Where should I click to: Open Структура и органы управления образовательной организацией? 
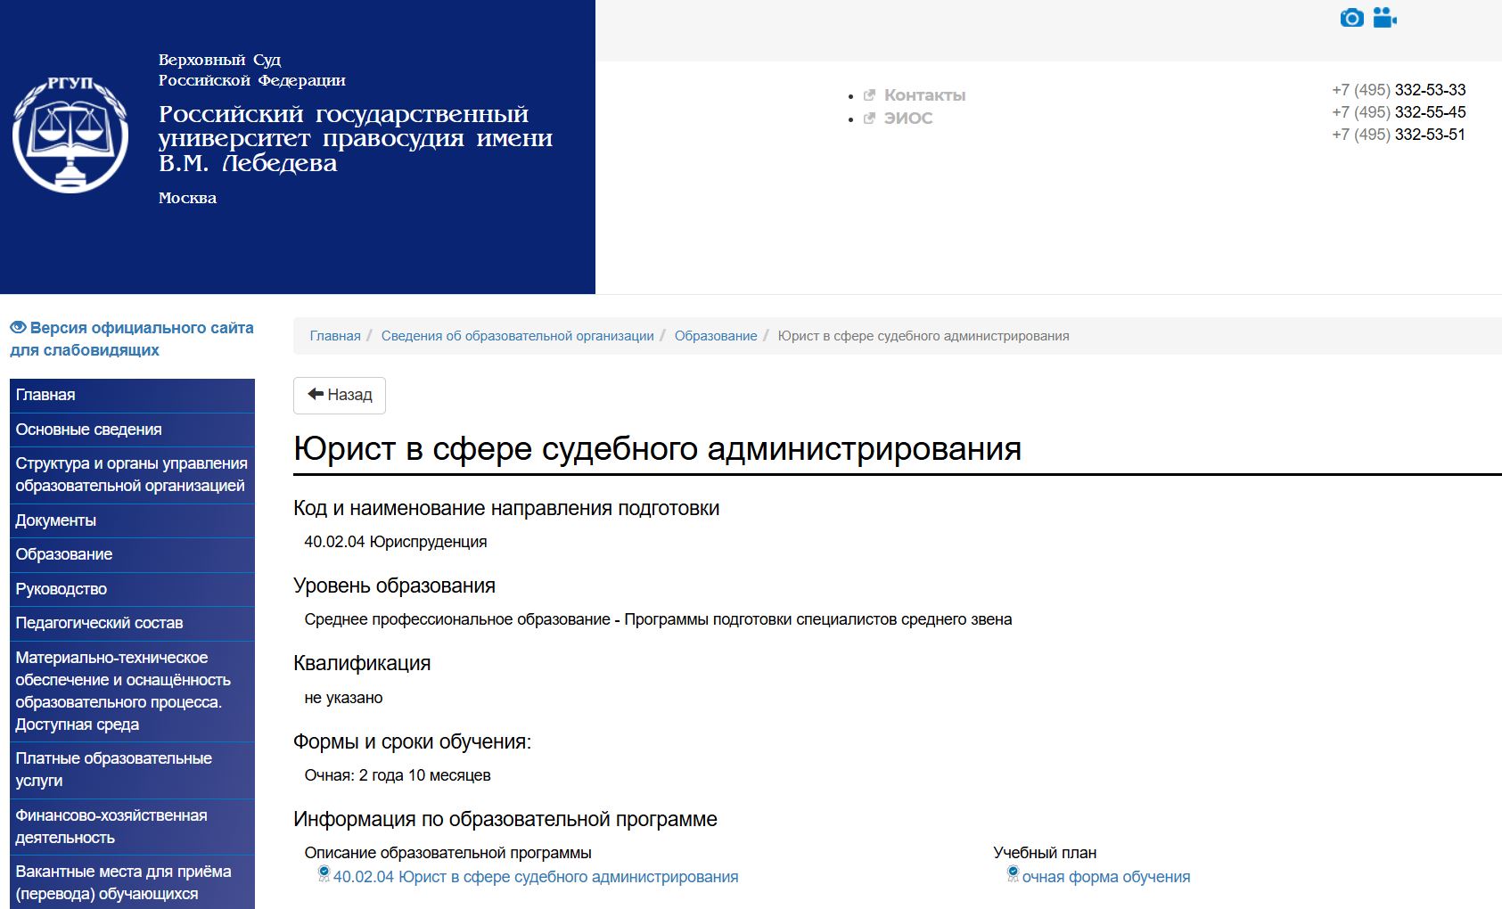[x=132, y=475]
